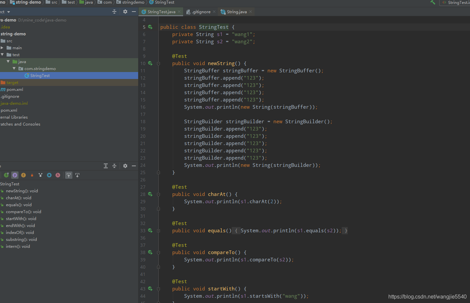The image size is (470, 303).
Task: Jump to compareTo(): void in Structure
Action: (x=23, y=212)
